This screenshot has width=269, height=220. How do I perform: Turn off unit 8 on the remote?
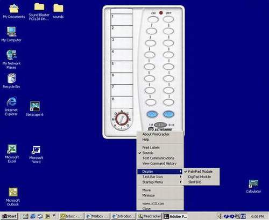(168, 102)
